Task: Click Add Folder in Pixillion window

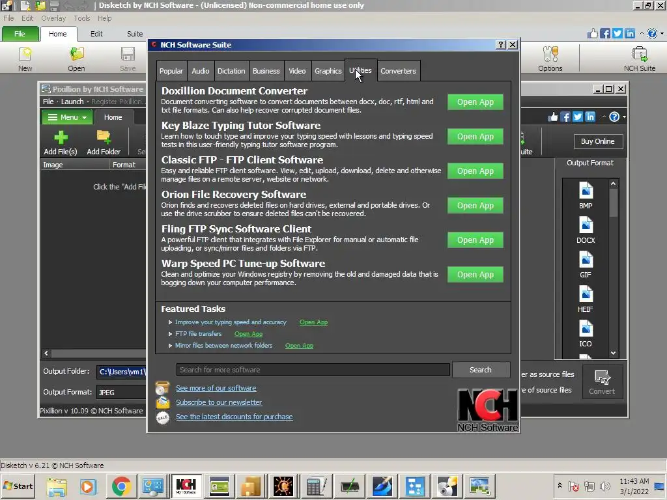Action: (104, 143)
